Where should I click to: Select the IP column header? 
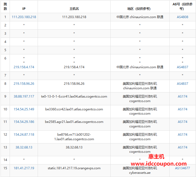[24, 6]
